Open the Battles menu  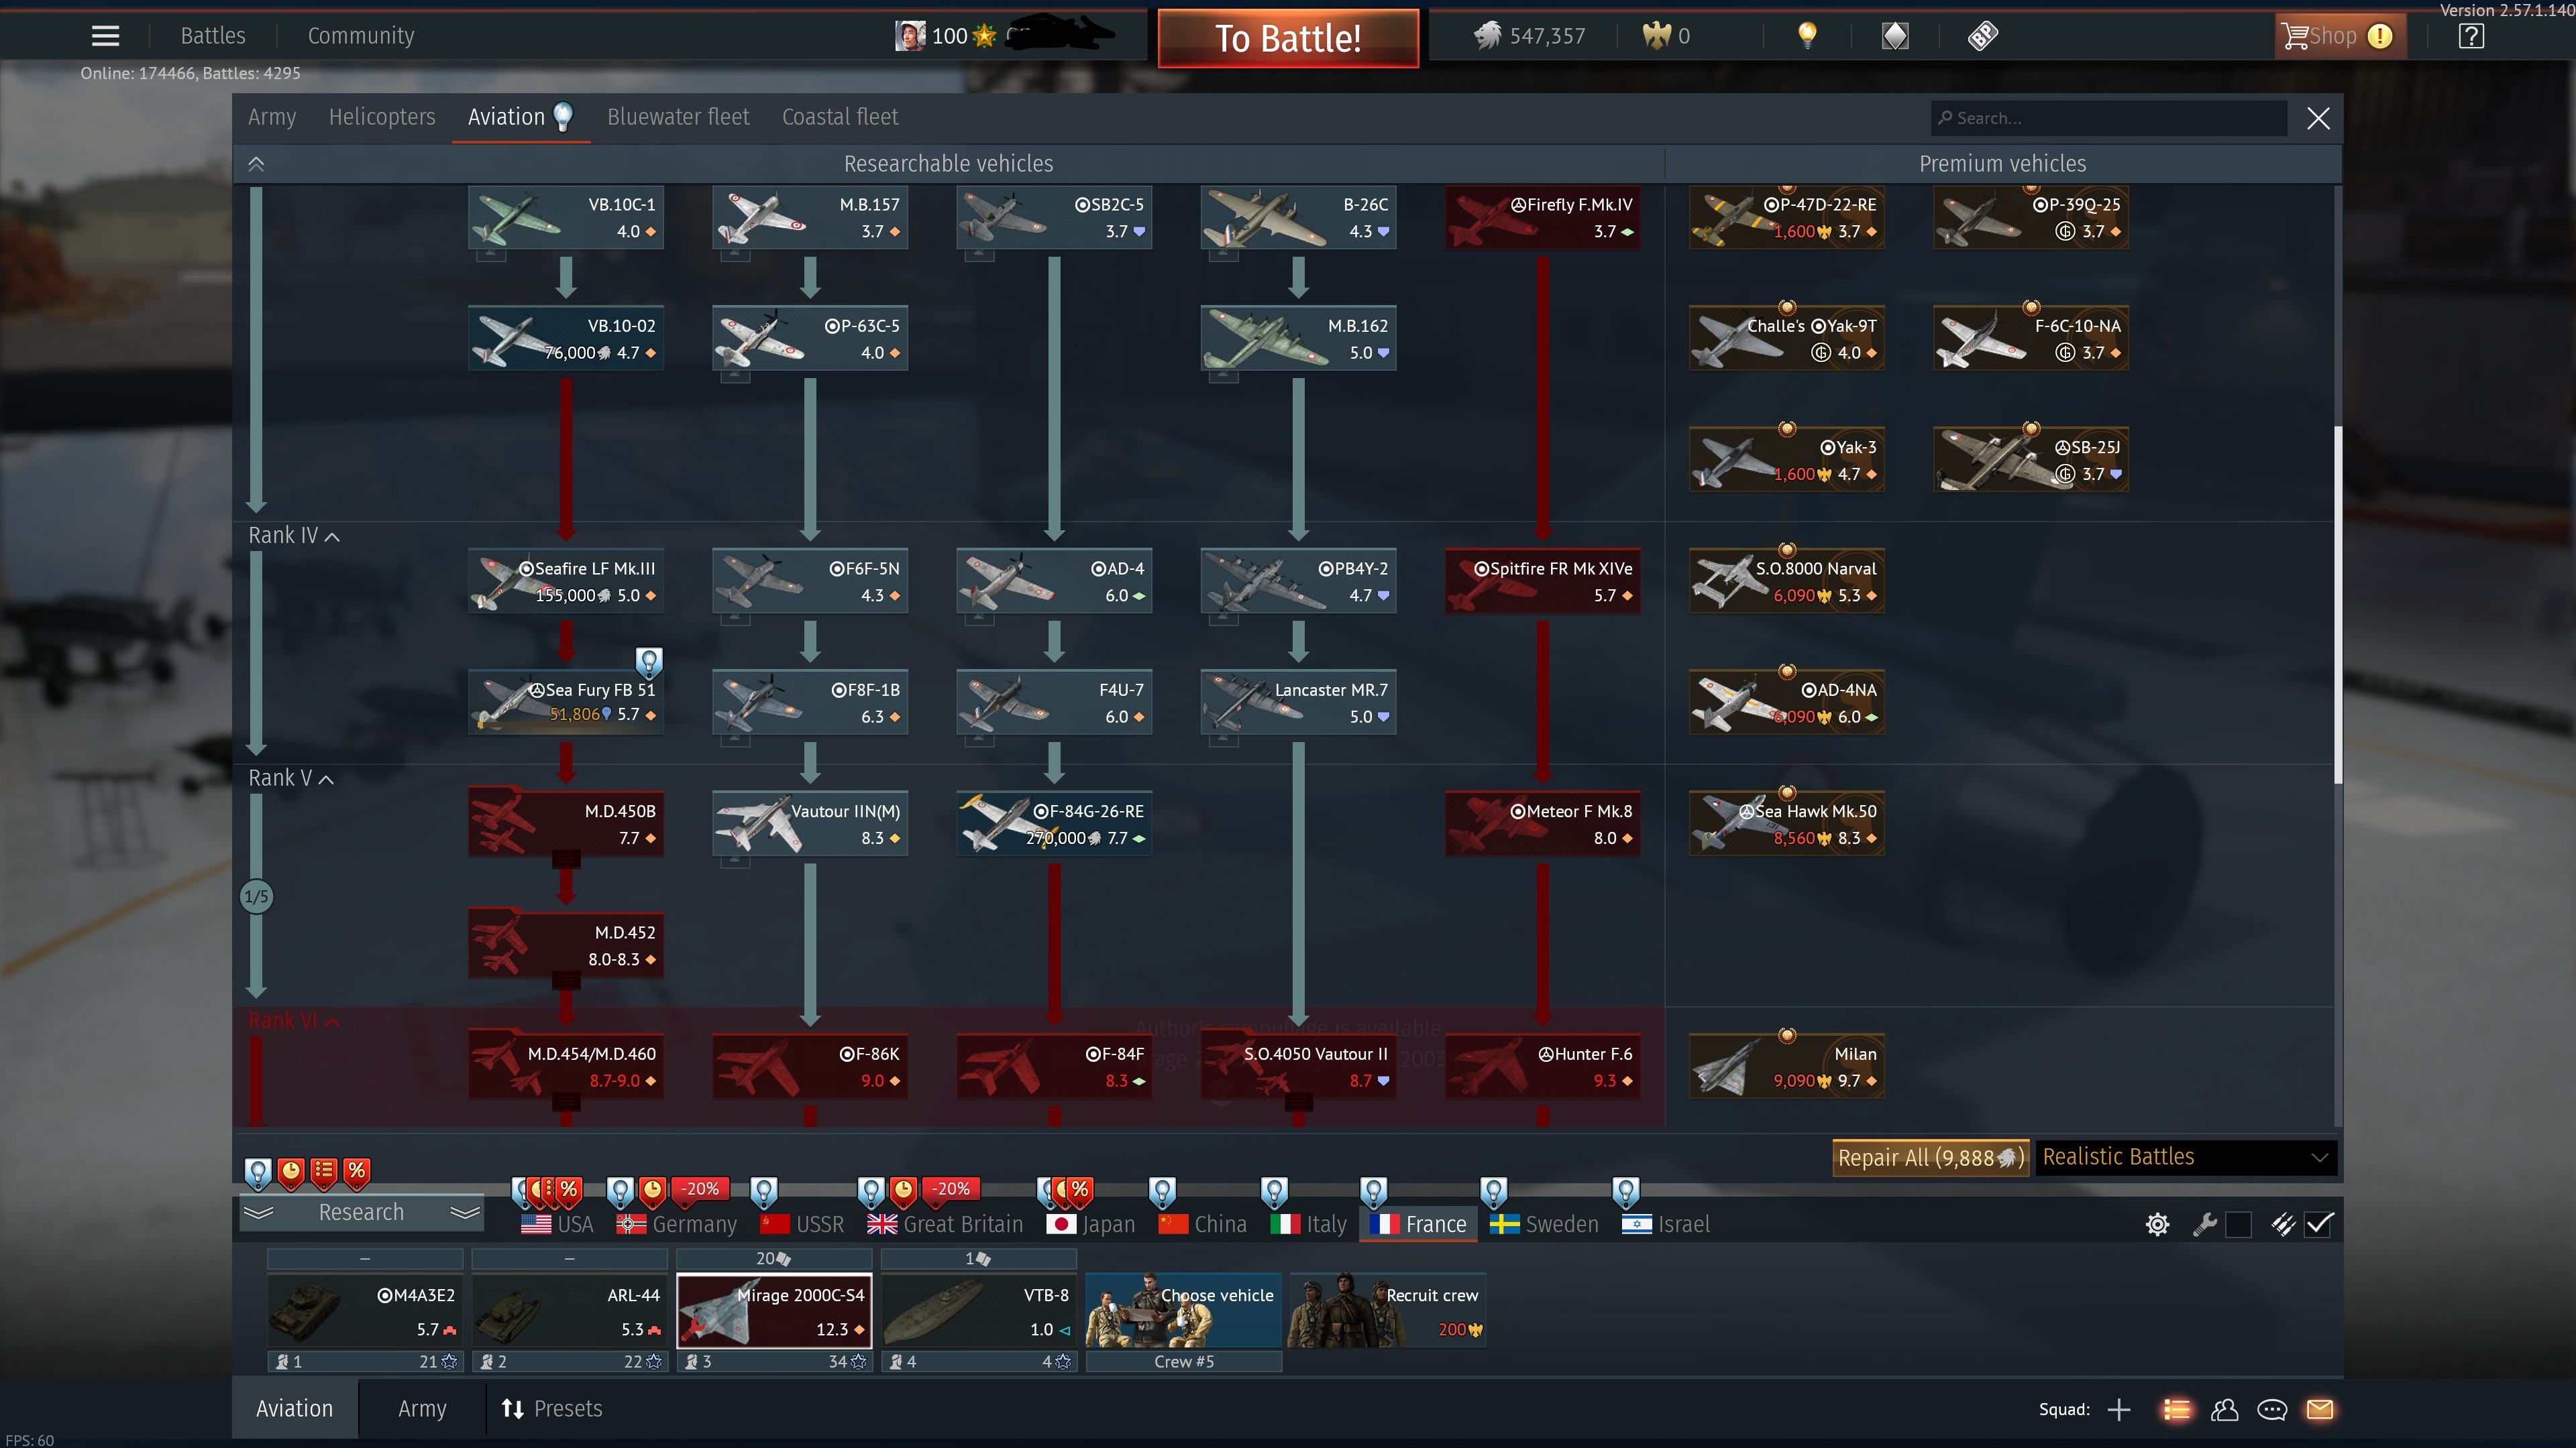213,36
